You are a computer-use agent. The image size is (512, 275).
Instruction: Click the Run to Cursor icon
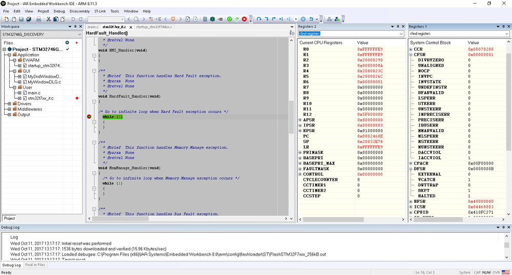pos(289,19)
